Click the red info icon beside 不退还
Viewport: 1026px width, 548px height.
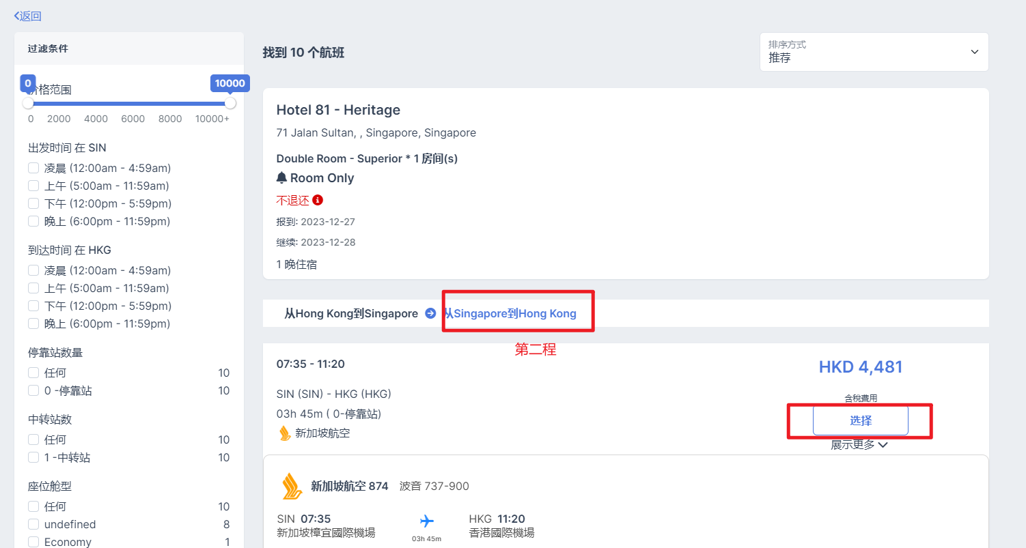point(318,201)
